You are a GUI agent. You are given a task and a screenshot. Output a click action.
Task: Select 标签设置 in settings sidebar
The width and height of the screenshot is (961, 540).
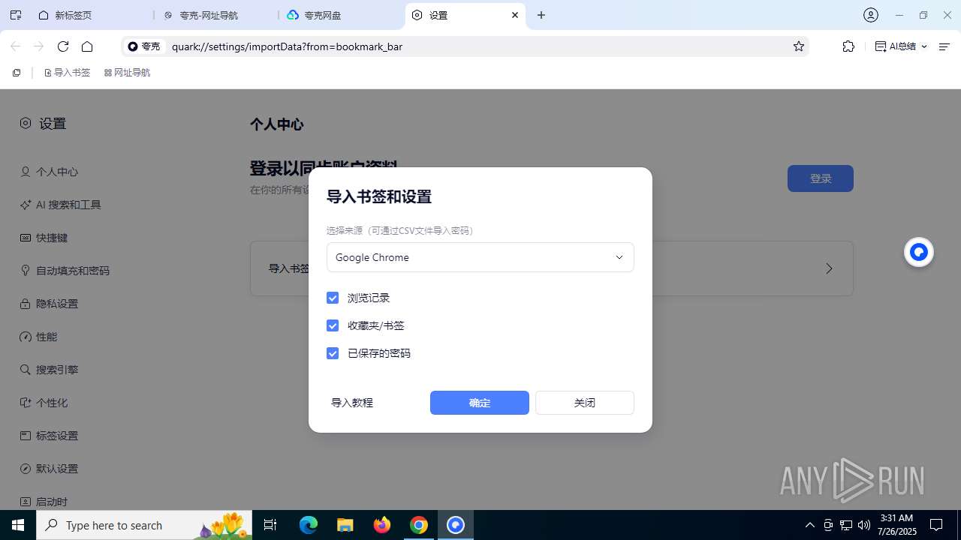point(50,436)
